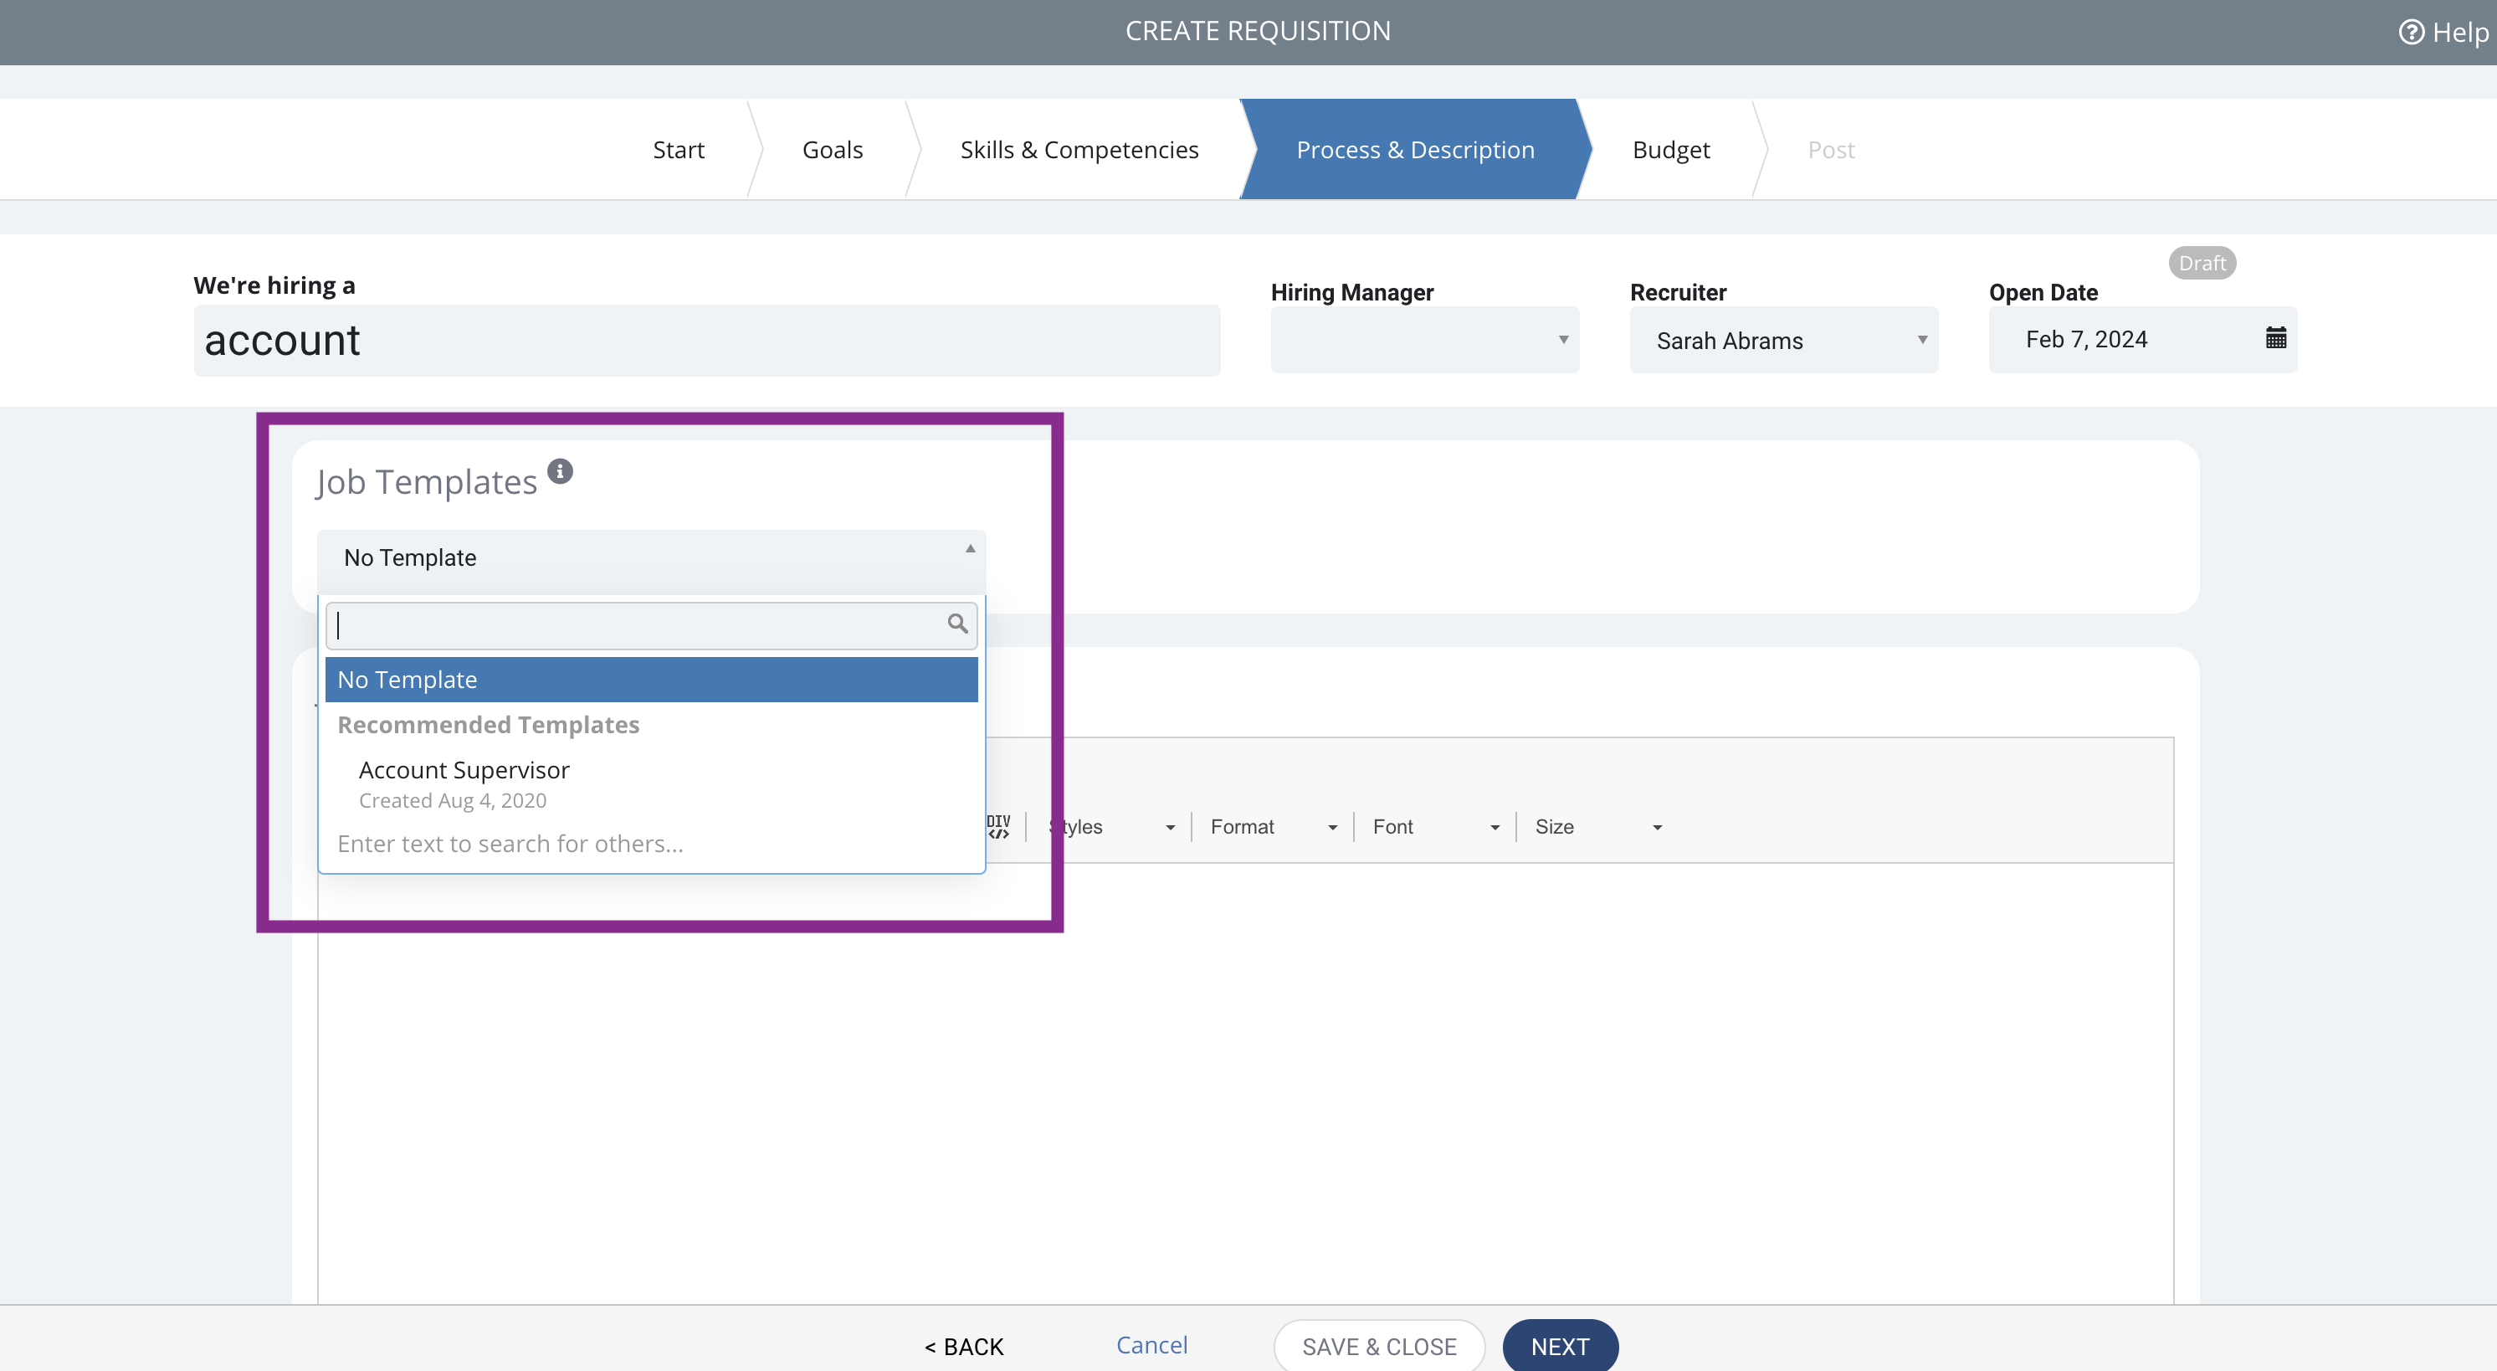Go to the Start step

click(x=678, y=149)
